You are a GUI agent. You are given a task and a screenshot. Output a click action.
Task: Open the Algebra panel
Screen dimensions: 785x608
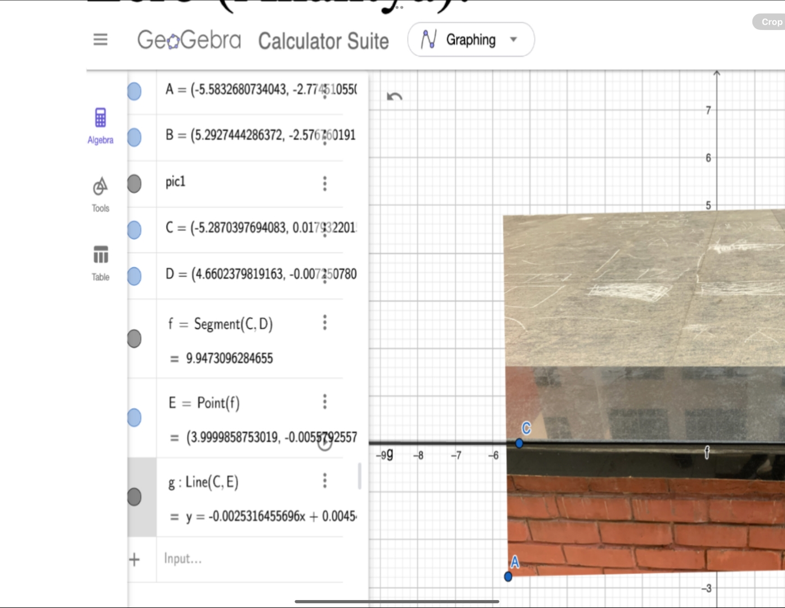pyautogui.click(x=100, y=125)
